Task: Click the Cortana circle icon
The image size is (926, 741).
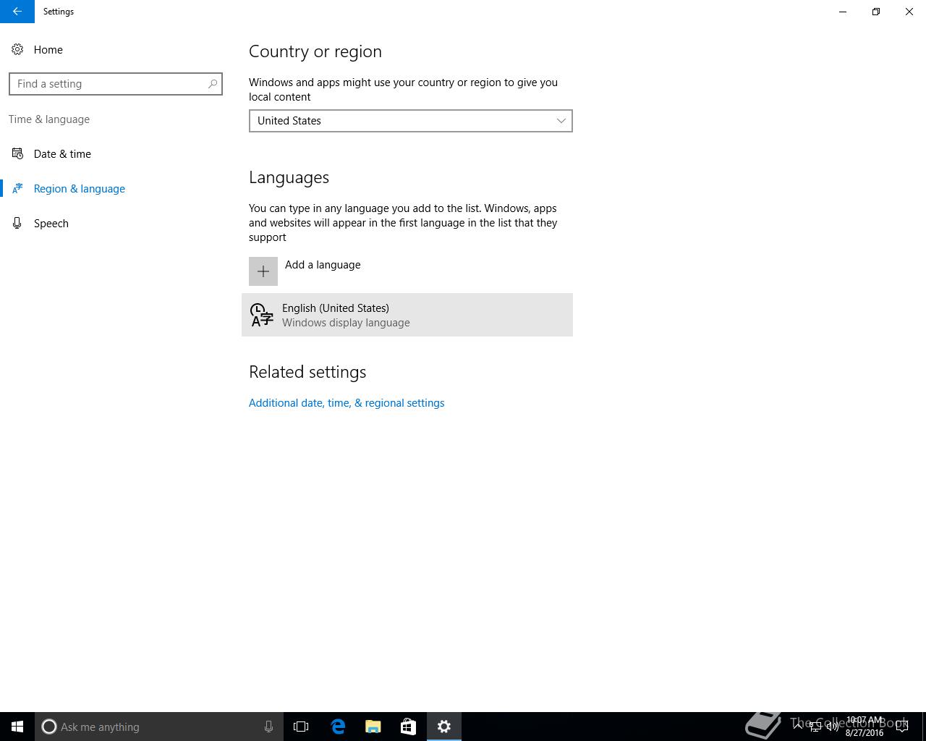Action: tap(49, 727)
